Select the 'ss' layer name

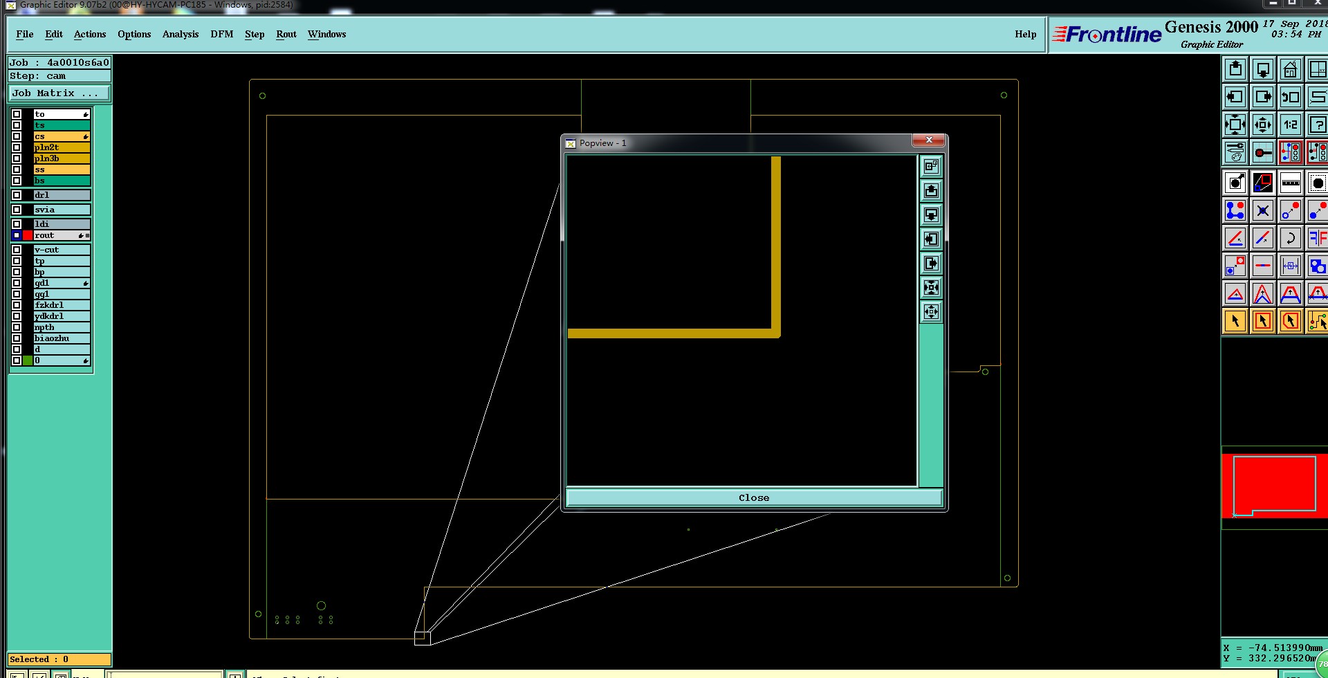pos(62,169)
